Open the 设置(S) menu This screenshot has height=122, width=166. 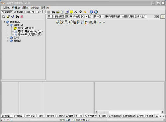tap(26, 8)
